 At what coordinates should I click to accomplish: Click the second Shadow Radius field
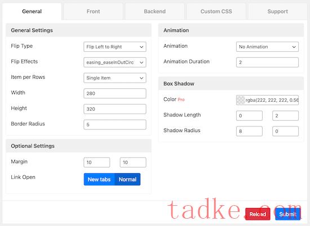coord(286,131)
